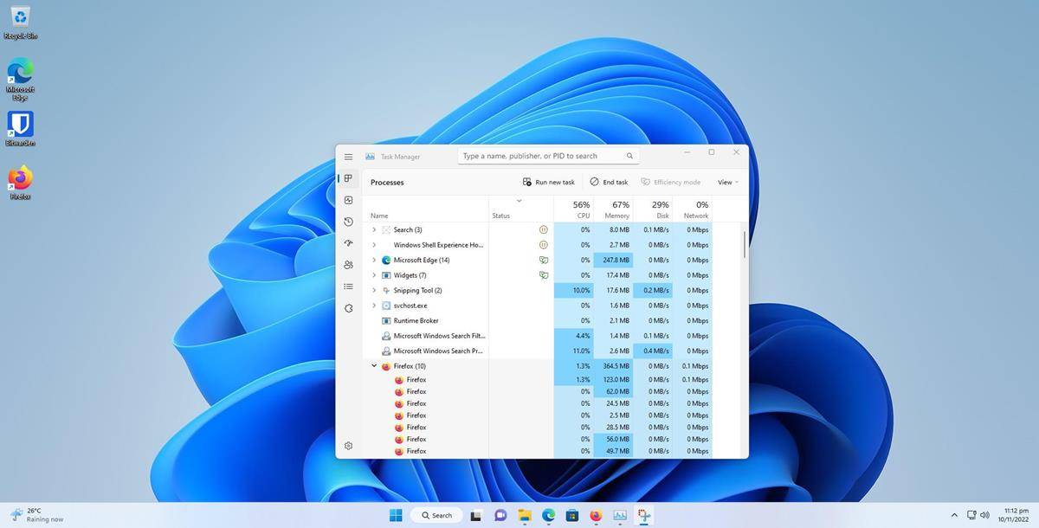Open the Details page from the sidebar
The image size is (1039, 528).
pyautogui.click(x=348, y=287)
